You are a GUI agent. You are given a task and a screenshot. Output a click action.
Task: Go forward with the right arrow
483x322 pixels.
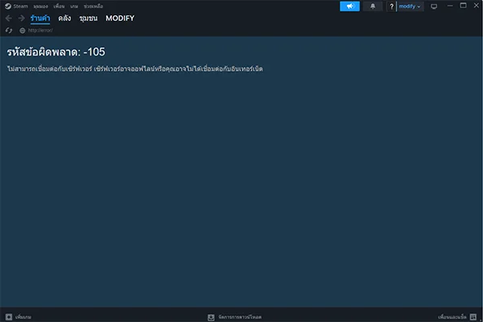pyautogui.click(x=20, y=18)
